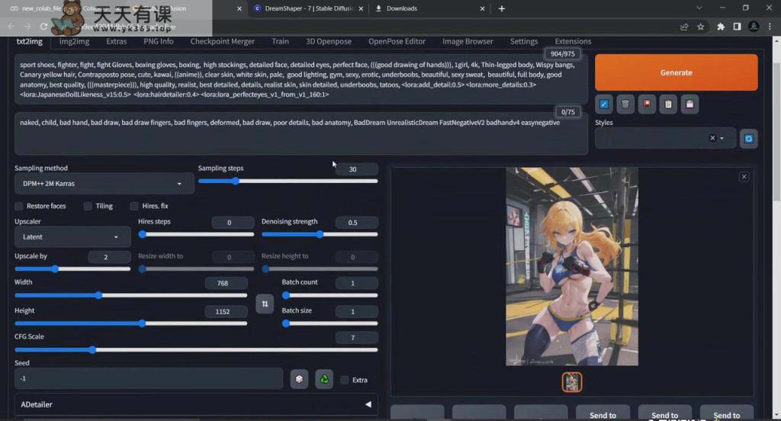
Task: Click the Sampling steps value 30
Action: click(357, 169)
